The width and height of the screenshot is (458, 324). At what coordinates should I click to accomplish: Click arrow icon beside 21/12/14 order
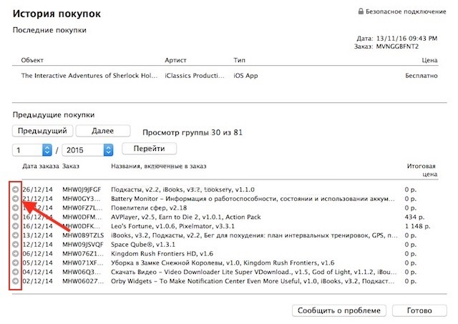(15, 199)
